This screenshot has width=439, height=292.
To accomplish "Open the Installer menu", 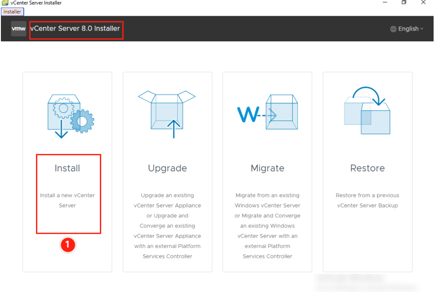I will pyautogui.click(x=12, y=12).
